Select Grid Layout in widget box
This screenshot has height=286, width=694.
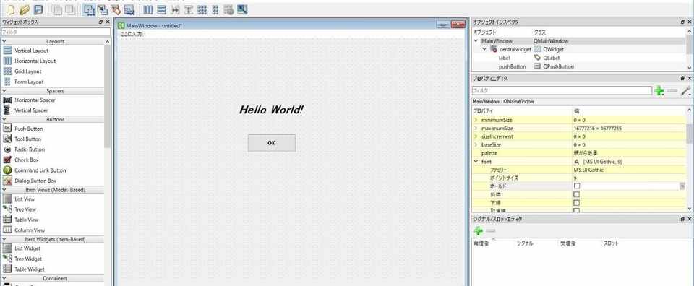click(27, 71)
